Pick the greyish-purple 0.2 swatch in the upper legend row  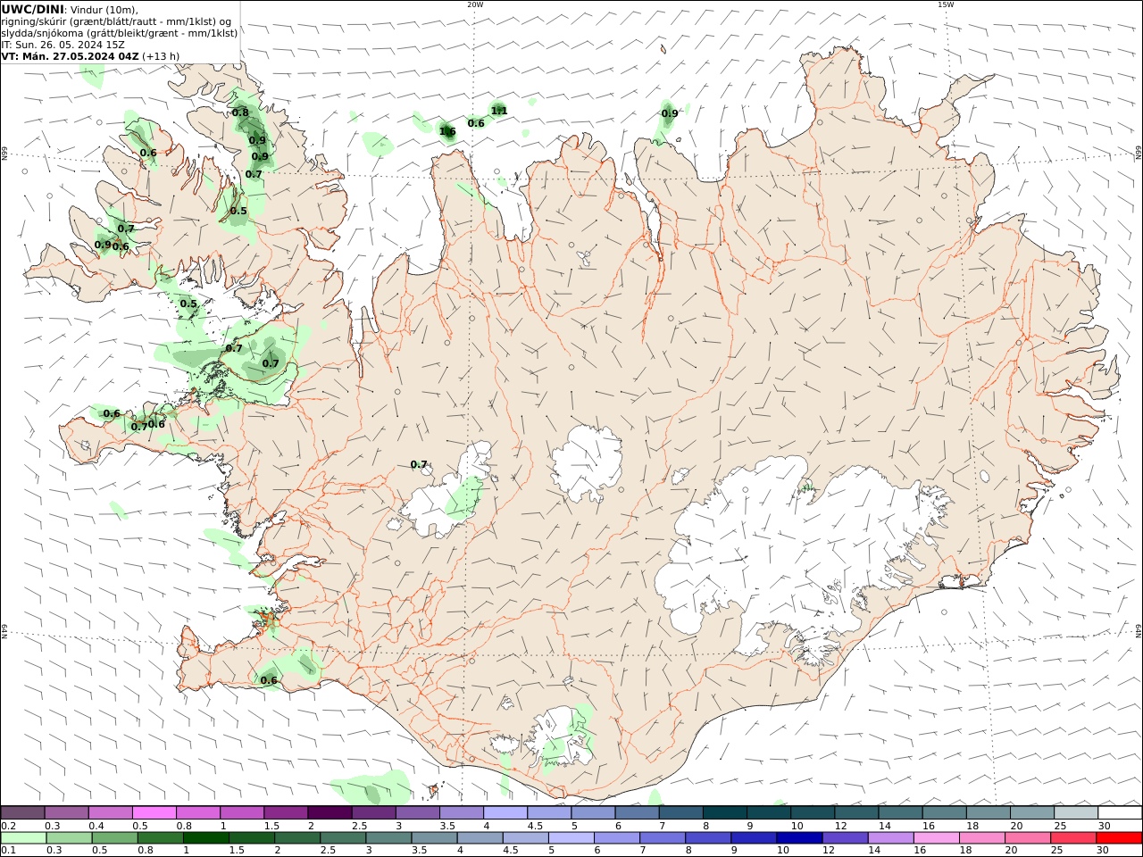click(x=22, y=812)
